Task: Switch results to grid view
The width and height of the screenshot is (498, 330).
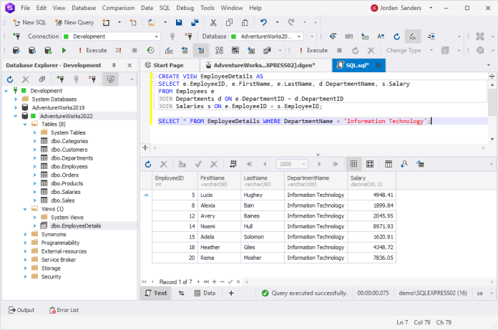Action: tap(353, 164)
